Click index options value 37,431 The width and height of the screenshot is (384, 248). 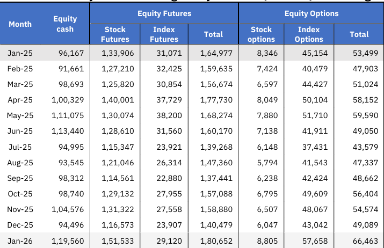pyautogui.click(x=315, y=147)
